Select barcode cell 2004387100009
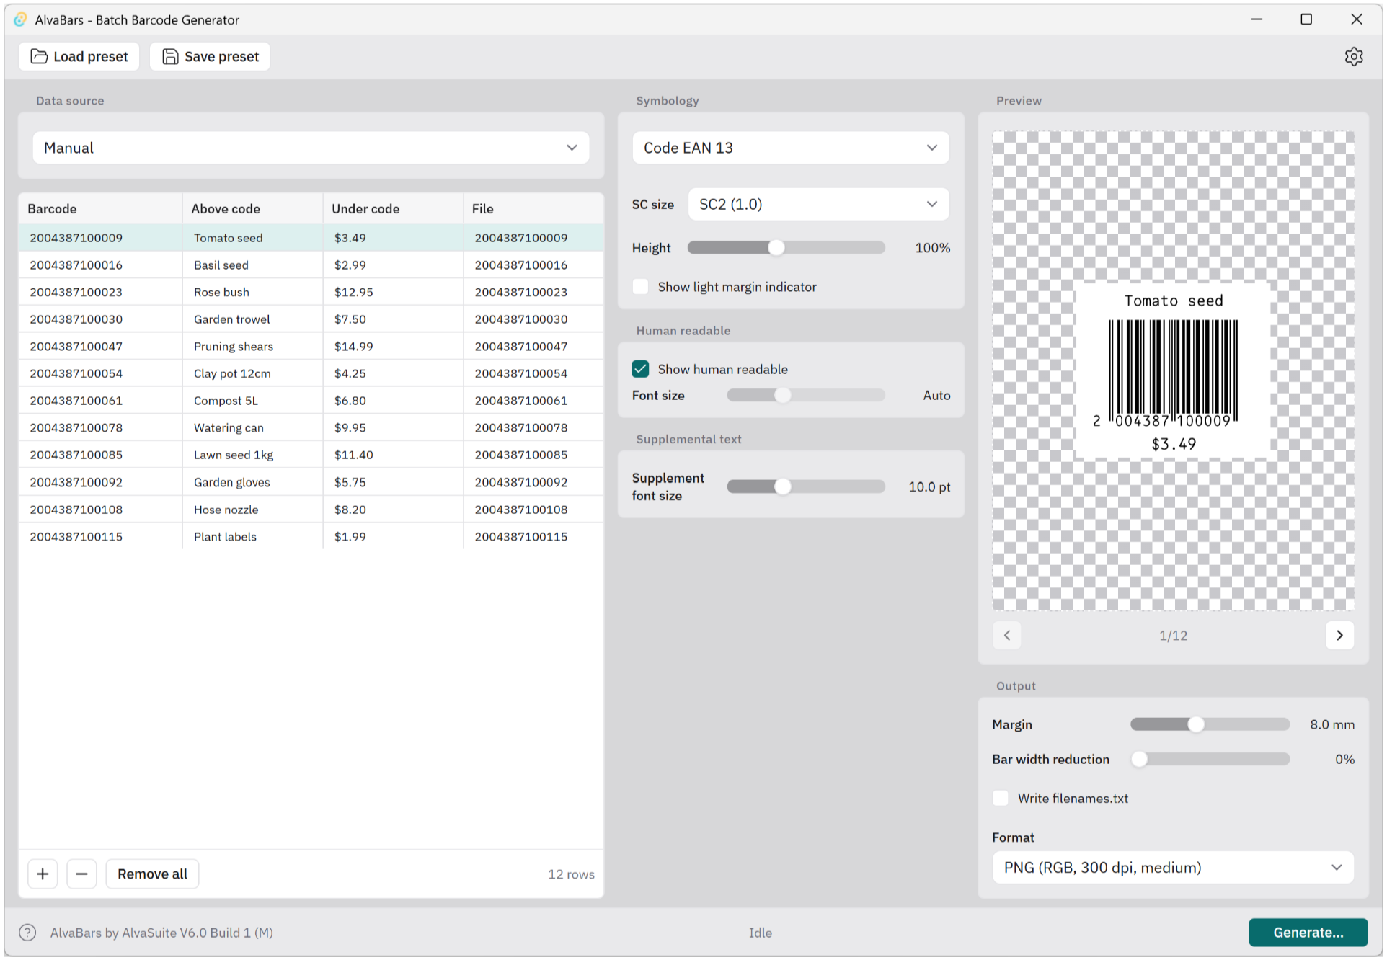 coord(100,238)
